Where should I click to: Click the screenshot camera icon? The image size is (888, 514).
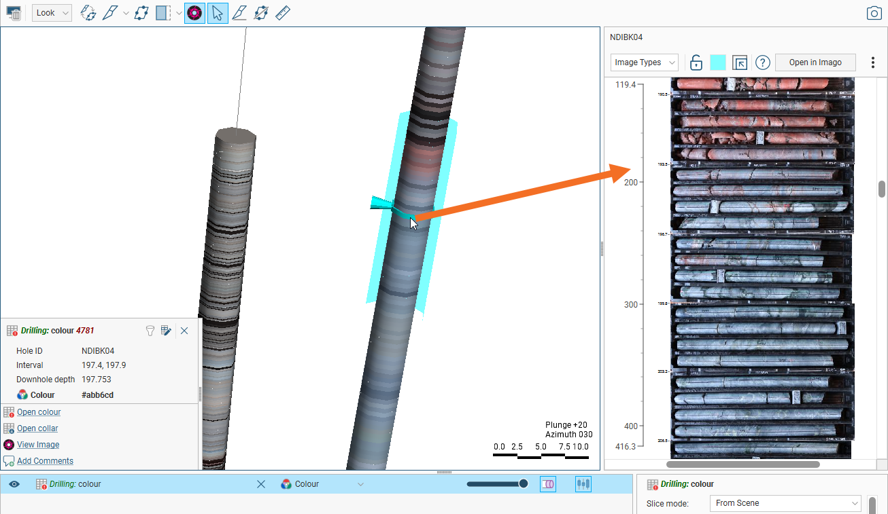(x=874, y=14)
